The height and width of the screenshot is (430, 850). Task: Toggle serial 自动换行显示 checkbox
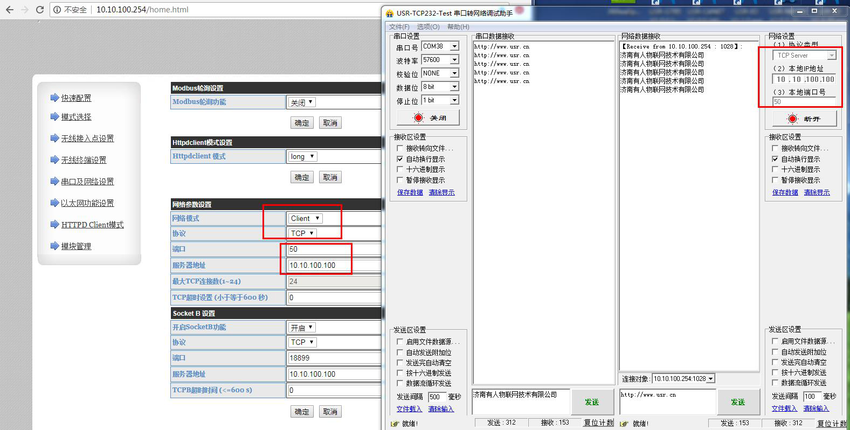400,159
